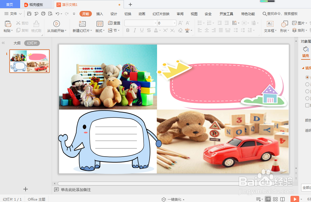This screenshot has height=202, width=311.
Task: Apply Subscript formatting
Action: pyautogui.click(x=173, y=30)
